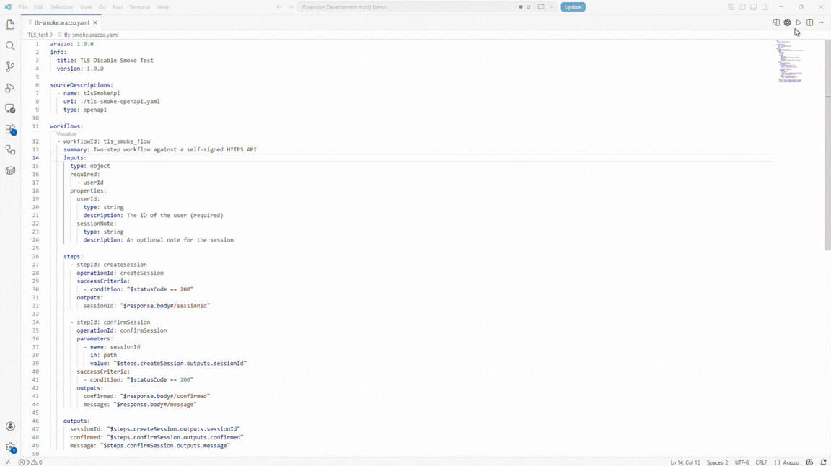Open the editor More Actions ellipsis
831x466 pixels.
pyautogui.click(x=821, y=23)
